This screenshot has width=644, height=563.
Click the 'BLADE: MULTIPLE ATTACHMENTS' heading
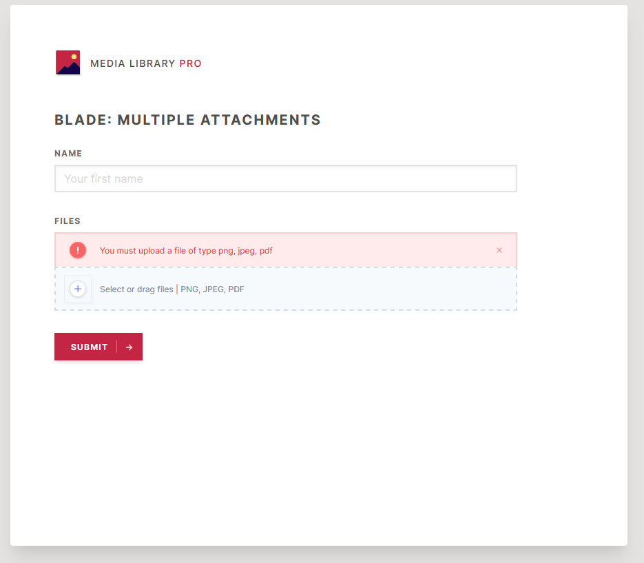(x=187, y=119)
